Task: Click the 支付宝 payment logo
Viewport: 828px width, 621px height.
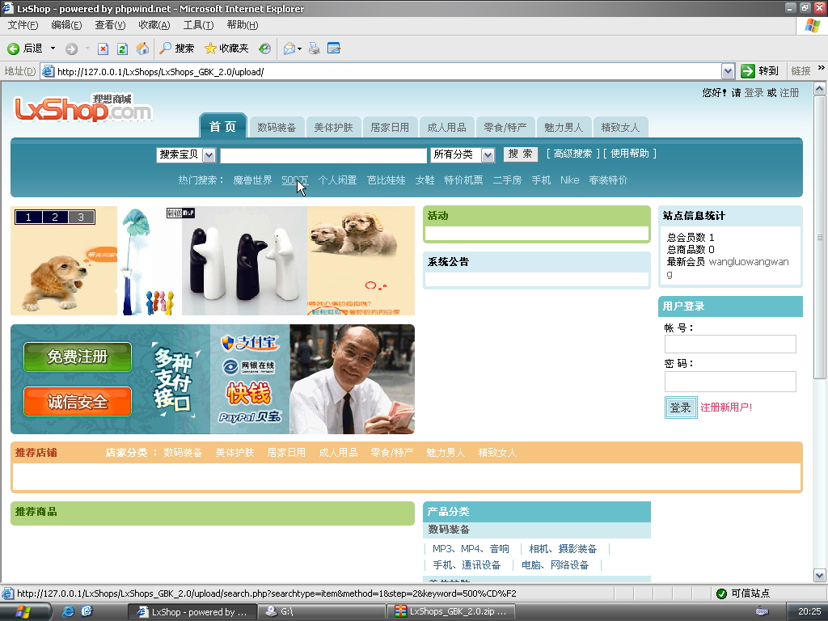Action: click(x=250, y=343)
